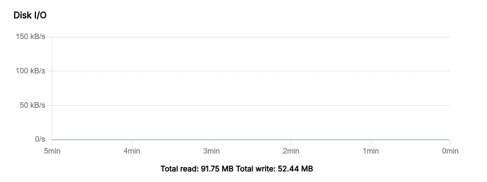The height and width of the screenshot is (182, 487).
Task: Select the 1min time label
Action: (371, 151)
